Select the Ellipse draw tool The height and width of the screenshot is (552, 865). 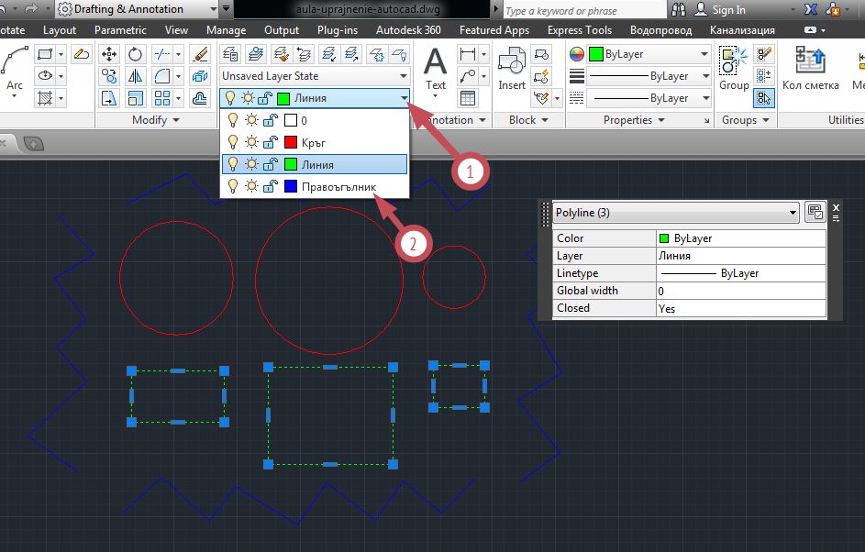click(45, 76)
